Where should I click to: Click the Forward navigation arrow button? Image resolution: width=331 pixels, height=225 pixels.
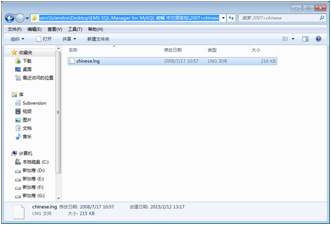click(20, 18)
